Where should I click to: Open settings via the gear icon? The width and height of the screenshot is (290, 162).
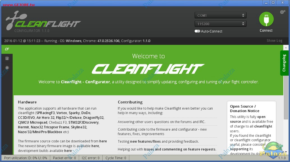(283, 12)
